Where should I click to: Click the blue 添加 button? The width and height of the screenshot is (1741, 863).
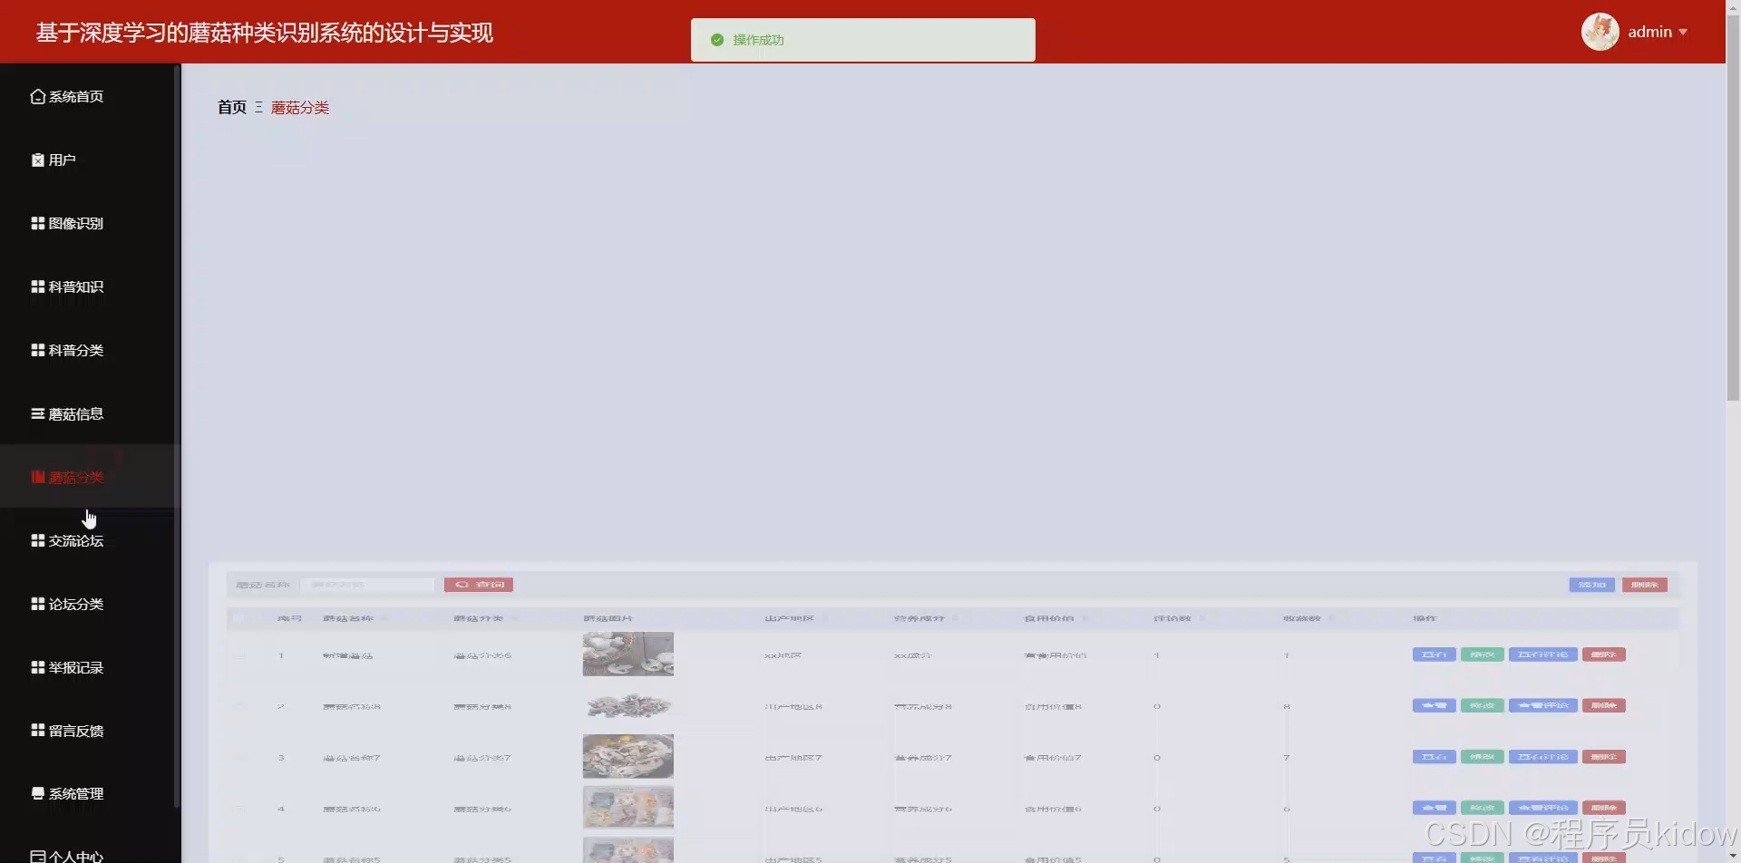(x=1592, y=585)
